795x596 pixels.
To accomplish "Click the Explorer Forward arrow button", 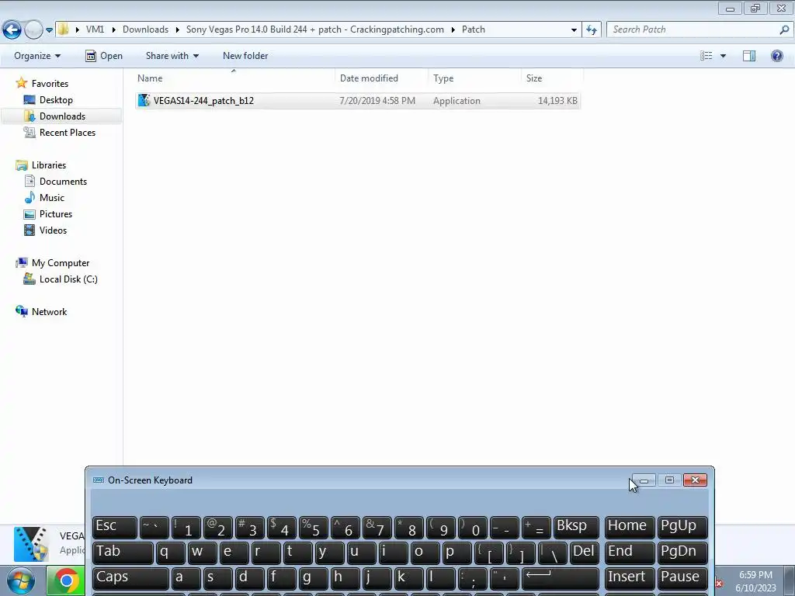I will (33, 30).
